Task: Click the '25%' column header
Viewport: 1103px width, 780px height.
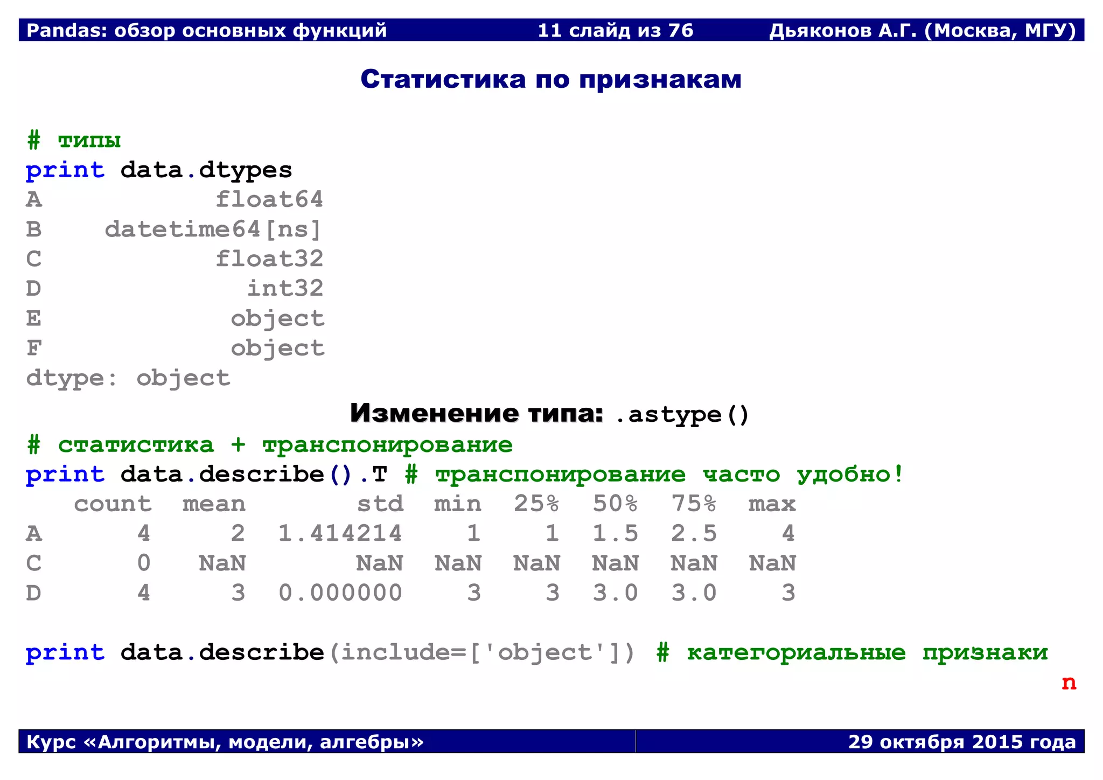Action: (536, 504)
